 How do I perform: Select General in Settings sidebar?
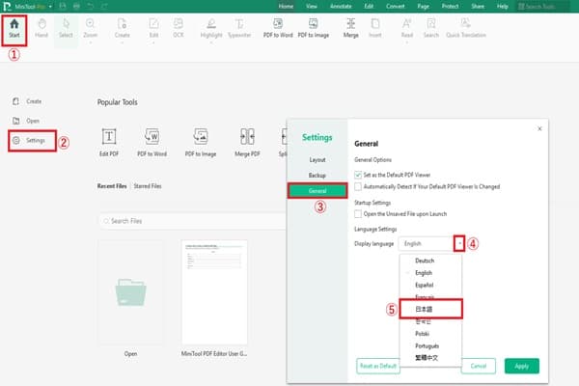click(x=317, y=191)
